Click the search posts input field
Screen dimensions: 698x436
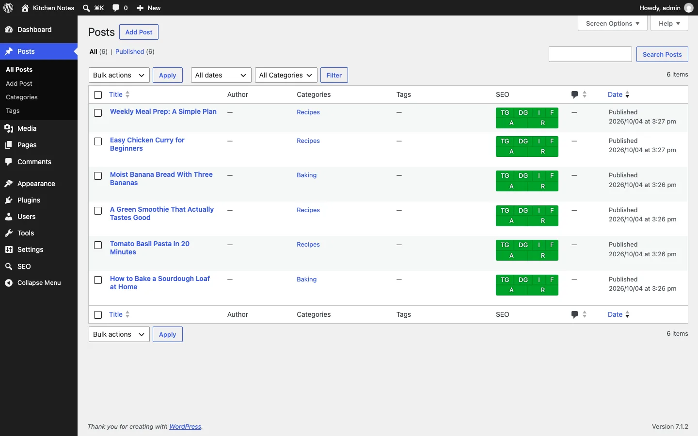(590, 54)
